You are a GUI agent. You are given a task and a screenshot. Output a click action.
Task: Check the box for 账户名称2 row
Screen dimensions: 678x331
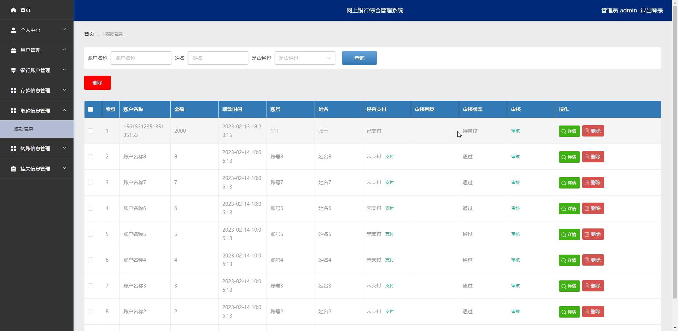(x=90, y=312)
